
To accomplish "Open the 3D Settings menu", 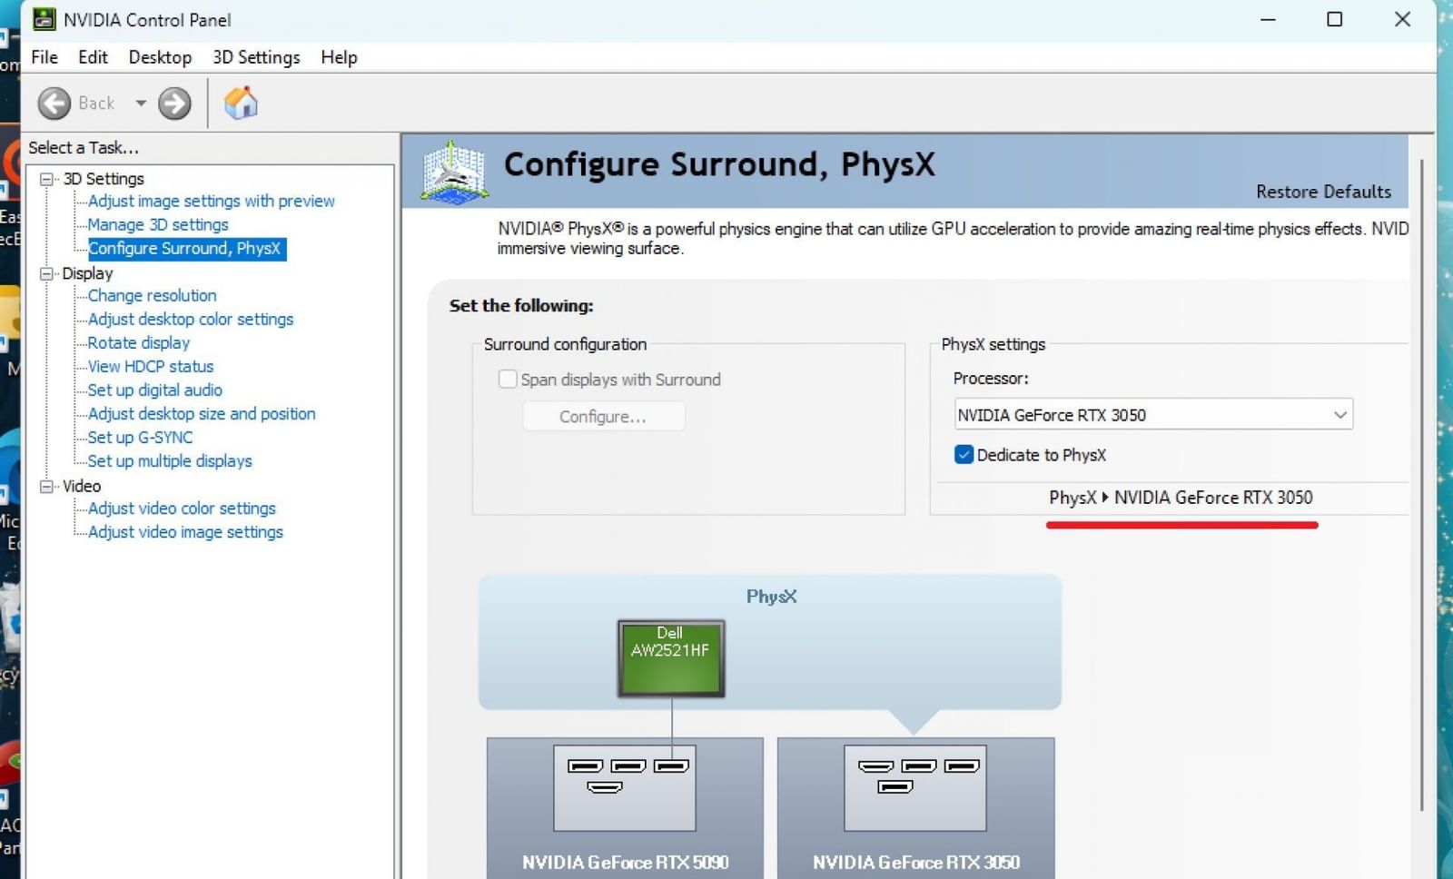I will (255, 56).
